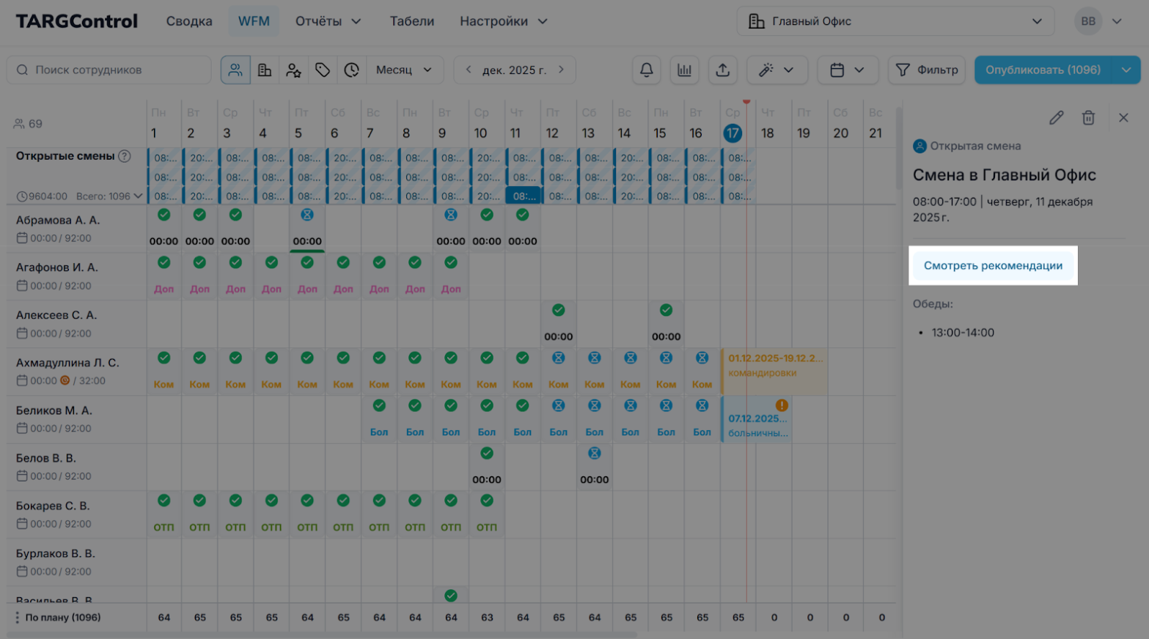Go to the «Табели» tab

(x=411, y=21)
